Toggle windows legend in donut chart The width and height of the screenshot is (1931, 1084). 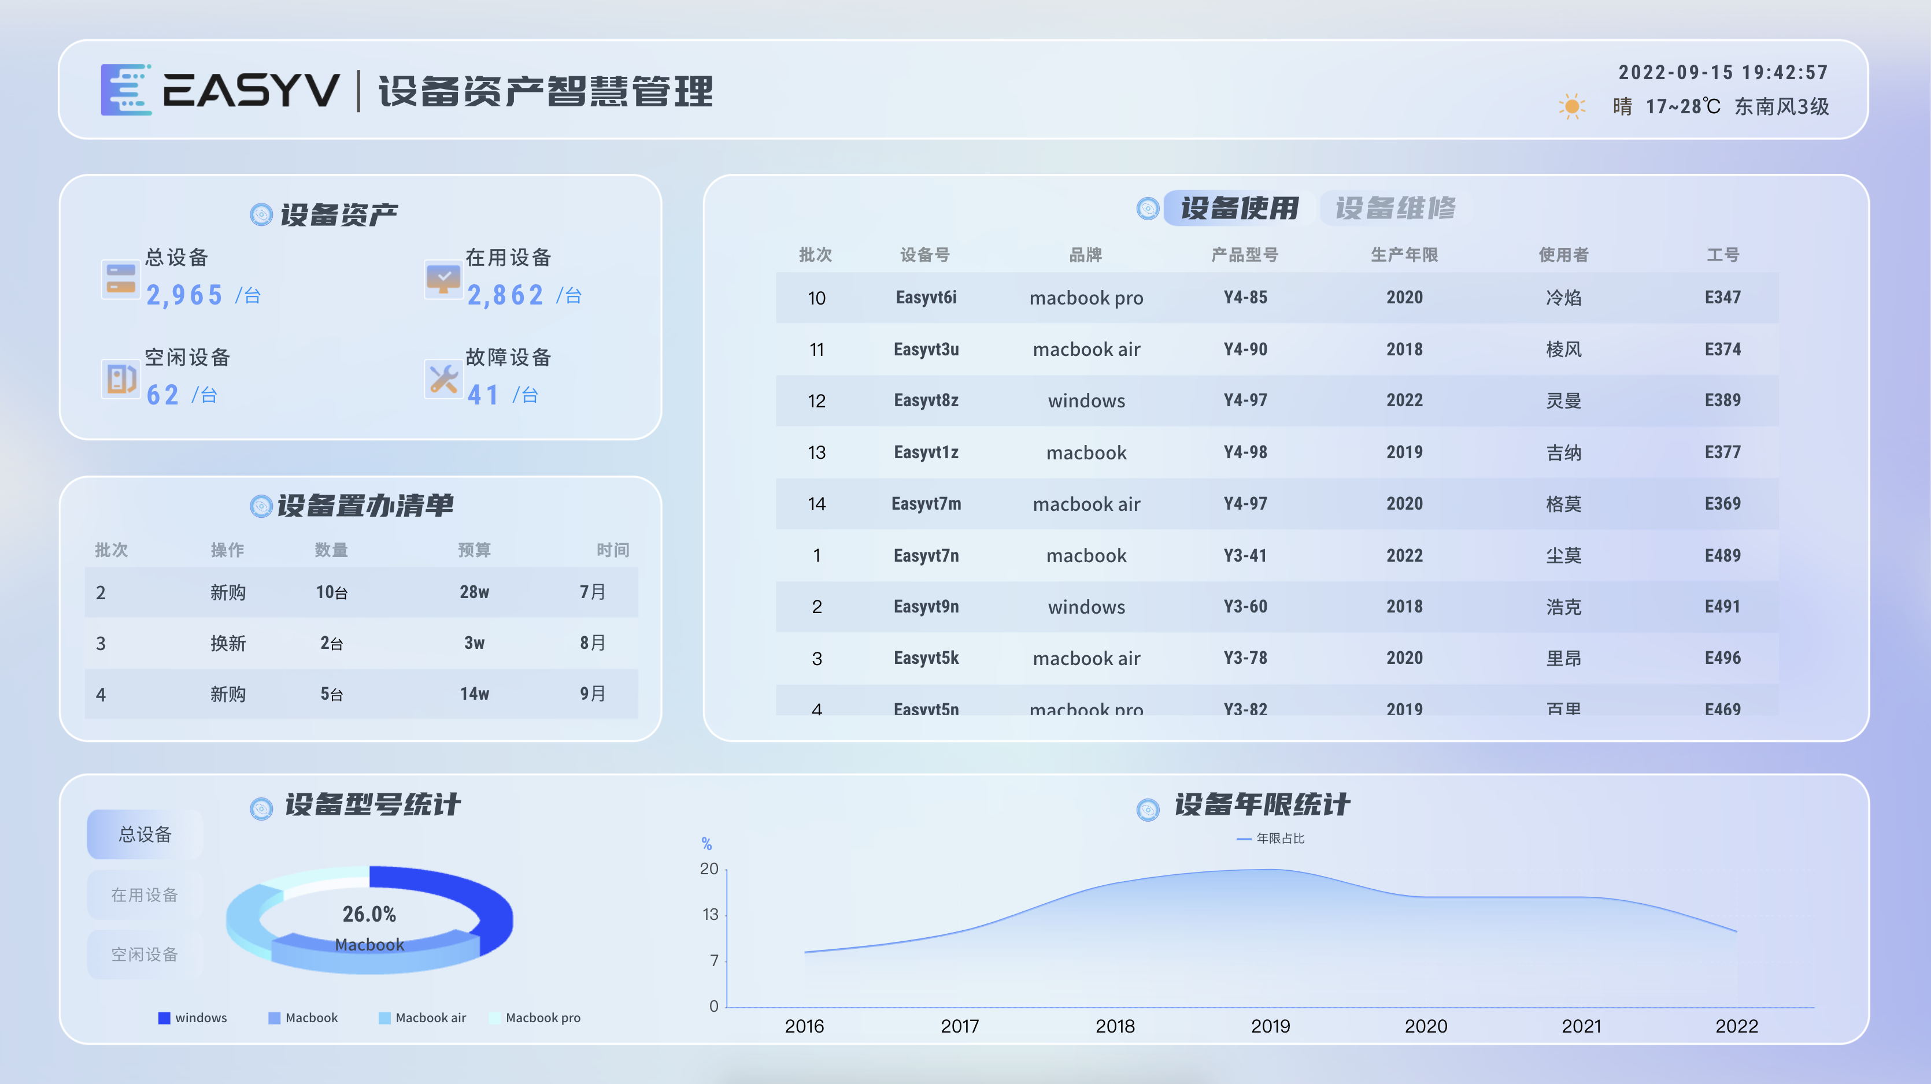(193, 1018)
